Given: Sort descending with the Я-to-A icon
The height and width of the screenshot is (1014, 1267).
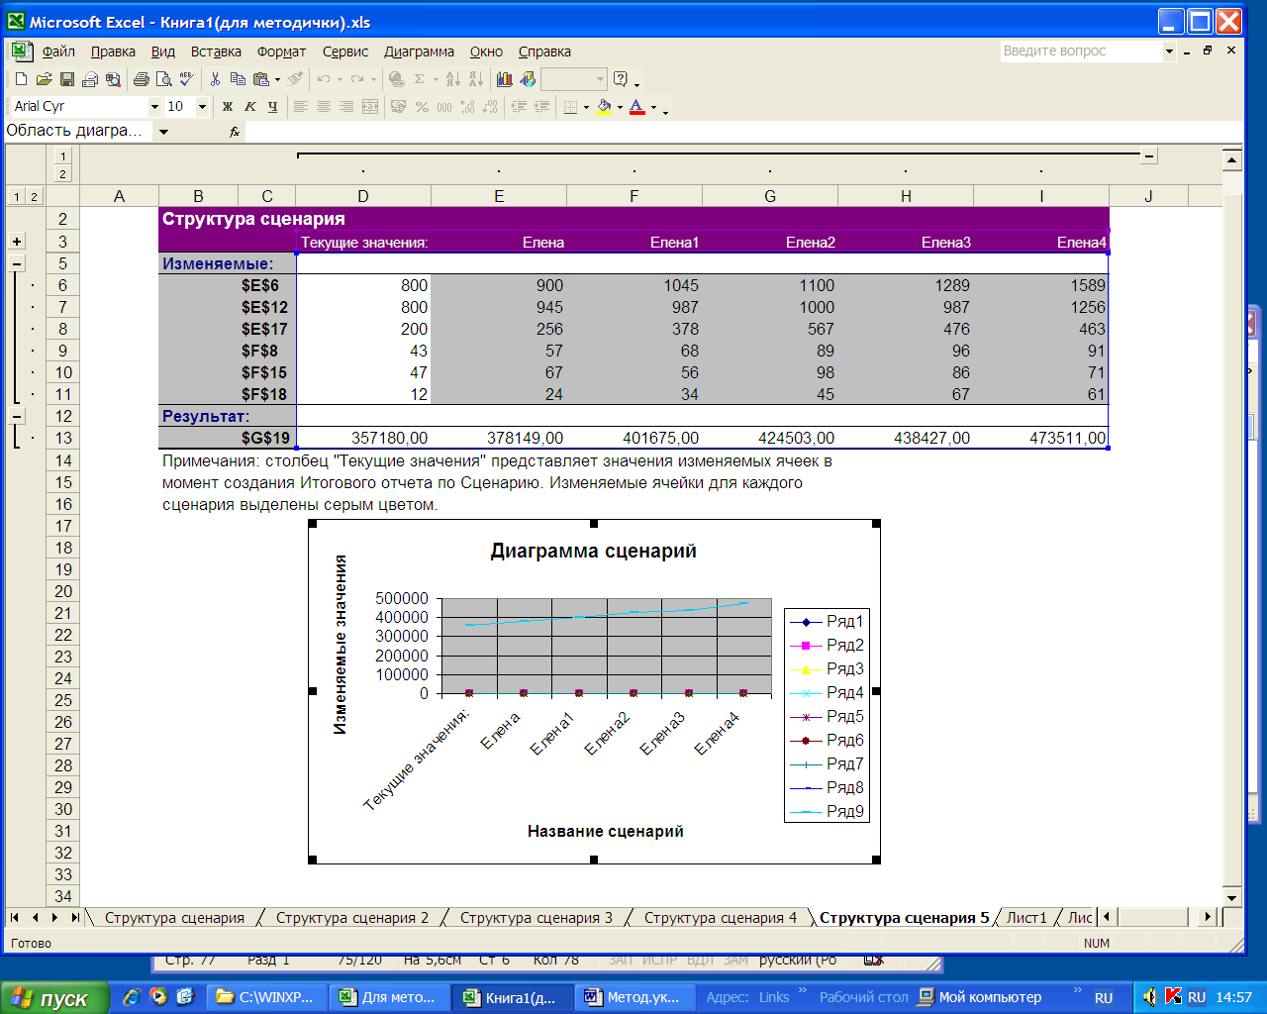Looking at the screenshot, I should click(475, 79).
